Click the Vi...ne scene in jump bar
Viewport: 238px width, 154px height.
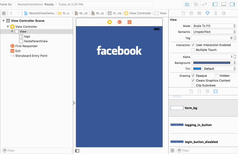pyautogui.click(x=114, y=13)
